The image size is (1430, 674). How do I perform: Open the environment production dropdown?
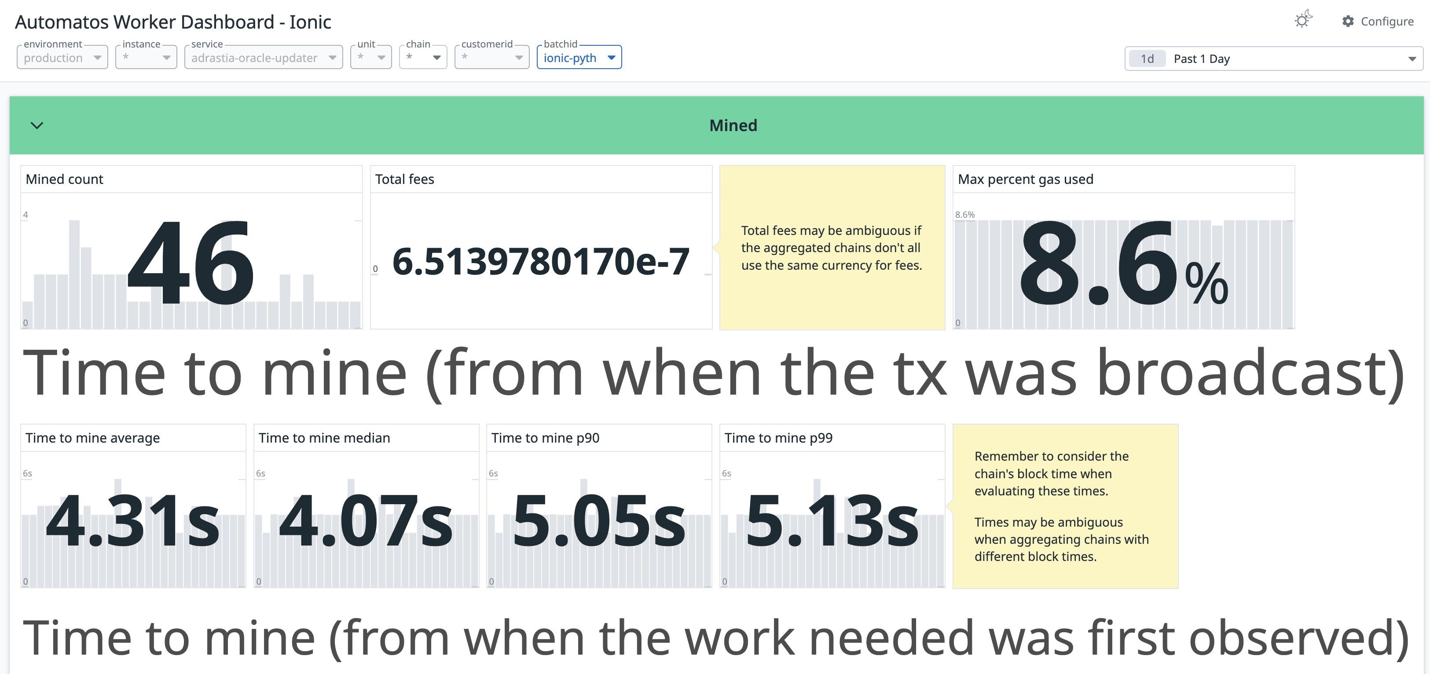(62, 57)
